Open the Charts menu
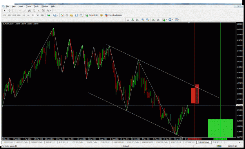This screenshot has width=245, height=149. tap(29, 6)
